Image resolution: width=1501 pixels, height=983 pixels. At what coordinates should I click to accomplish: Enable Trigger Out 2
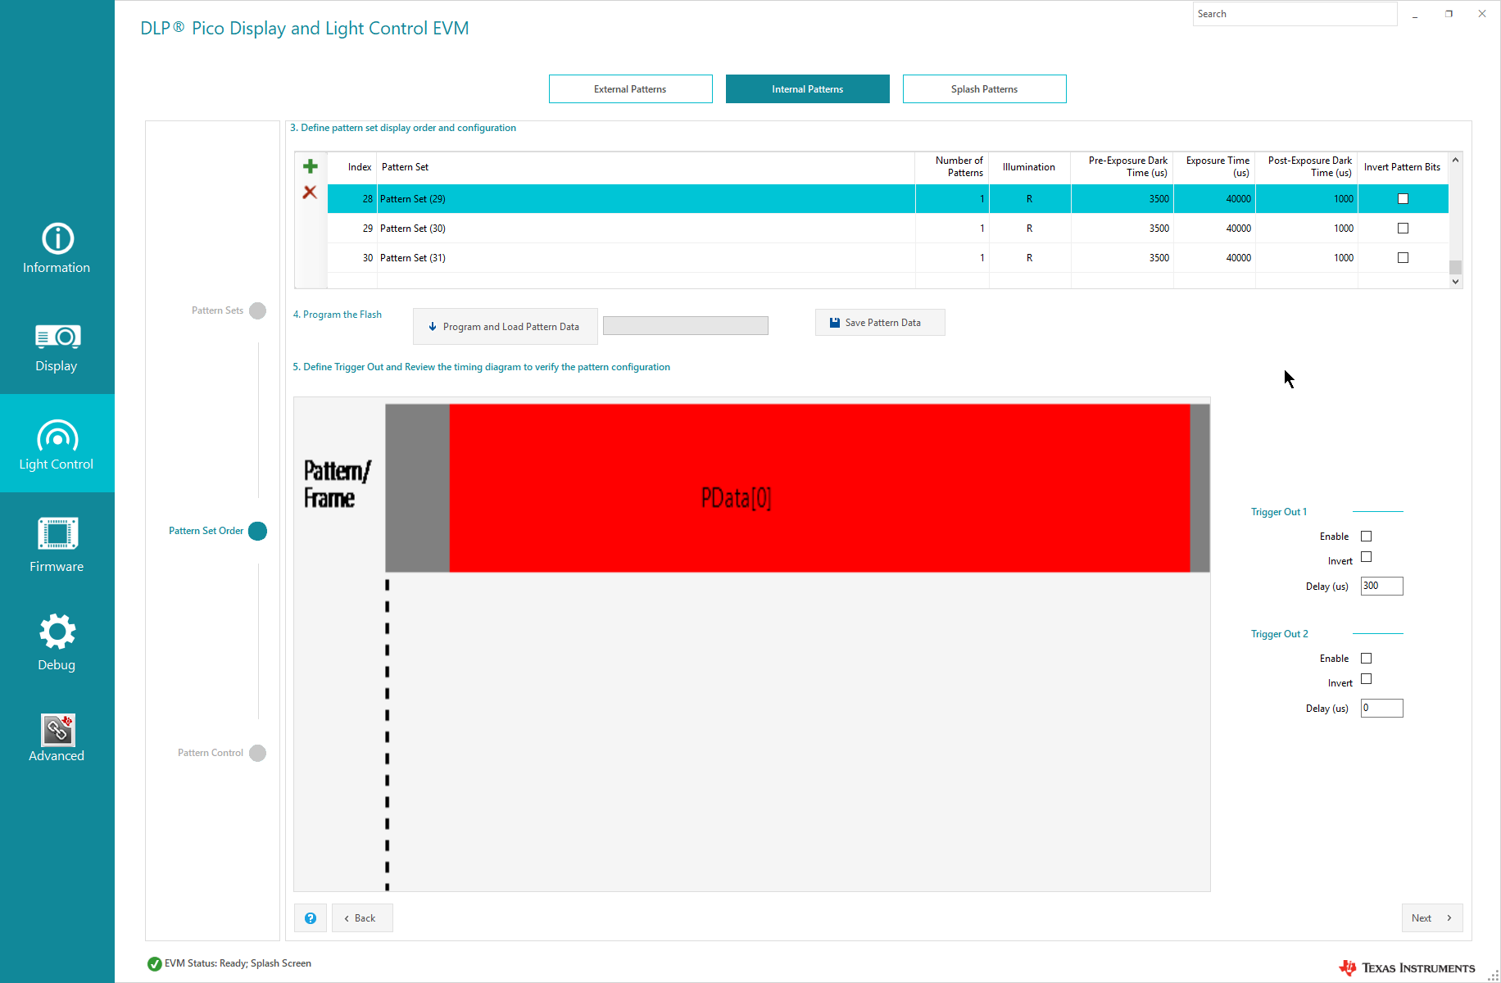click(x=1366, y=659)
